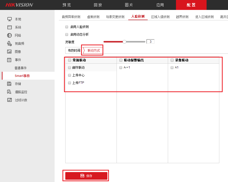Image resolution: width=228 pixels, height=182 pixels.
Task: Click the 保存 (Save) button
Action: (86, 175)
